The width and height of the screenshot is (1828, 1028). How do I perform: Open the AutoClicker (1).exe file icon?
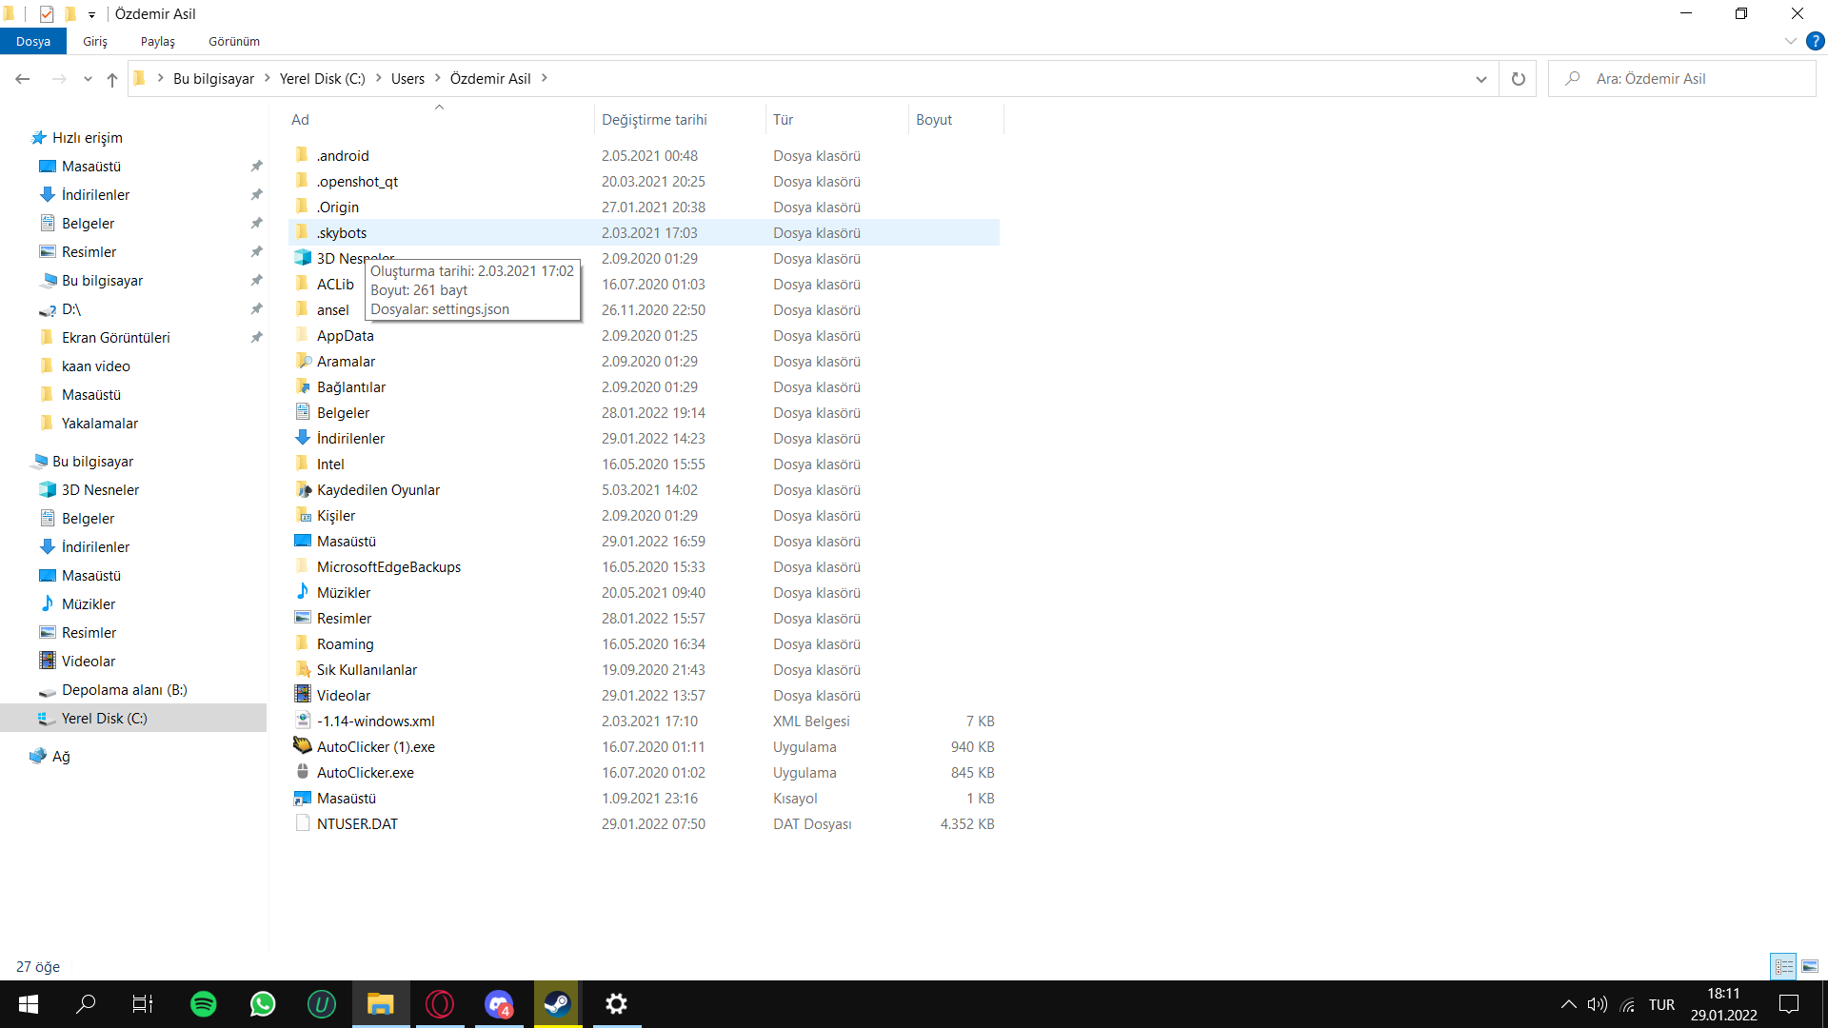(x=303, y=746)
